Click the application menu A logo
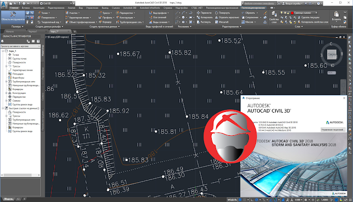353x202 pixels. [x=4, y=4]
